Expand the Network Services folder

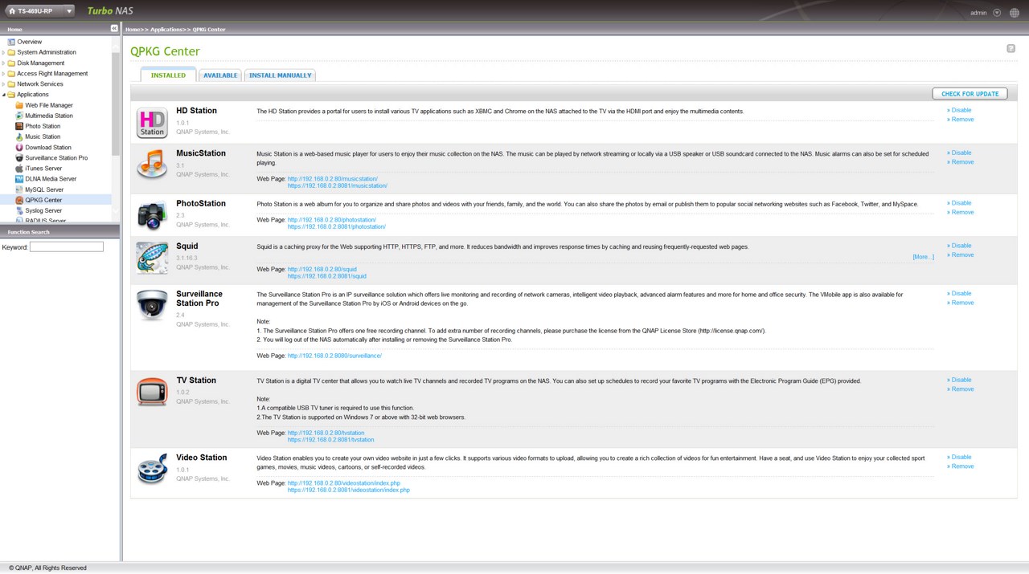[x=3, y=83]
